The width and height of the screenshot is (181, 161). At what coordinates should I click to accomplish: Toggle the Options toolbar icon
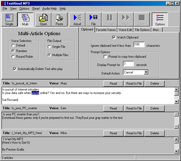tap(160, 19)
